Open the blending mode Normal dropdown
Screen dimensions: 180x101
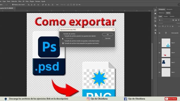[167, 23]
